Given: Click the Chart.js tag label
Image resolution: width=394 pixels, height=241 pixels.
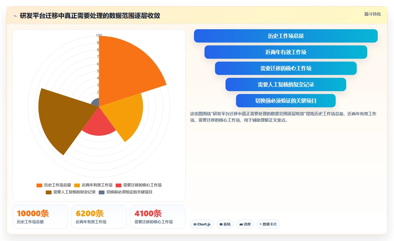Looking at the screenshot, I should click(x=204, y=224).
